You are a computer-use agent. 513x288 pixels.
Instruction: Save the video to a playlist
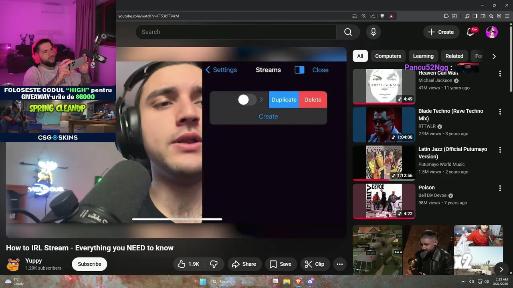(x=281, y=264)
